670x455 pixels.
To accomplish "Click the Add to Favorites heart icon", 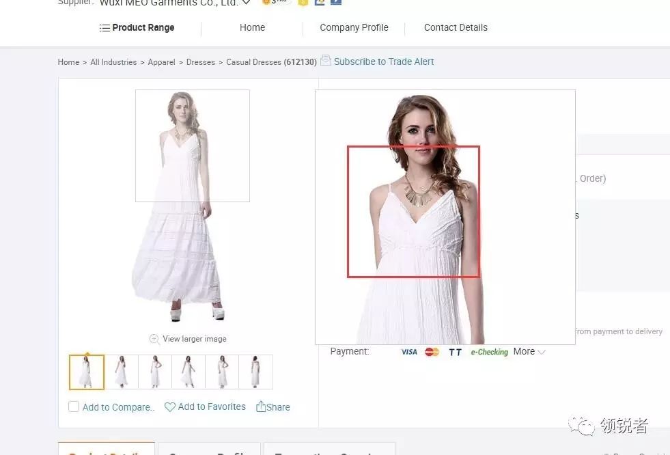I will click(169, 407).
